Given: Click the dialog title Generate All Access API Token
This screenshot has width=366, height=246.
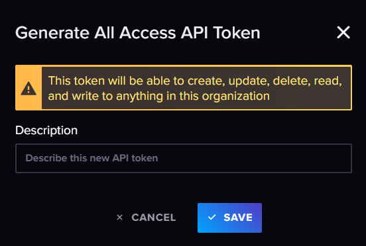Looking at the screenshot, I should pyautogui.click(x=138, y=32).
